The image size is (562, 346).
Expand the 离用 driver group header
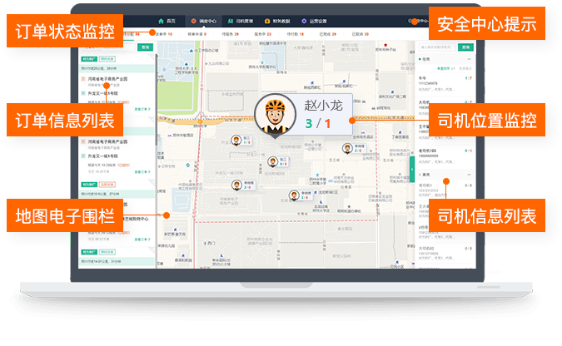click(469, 174)
